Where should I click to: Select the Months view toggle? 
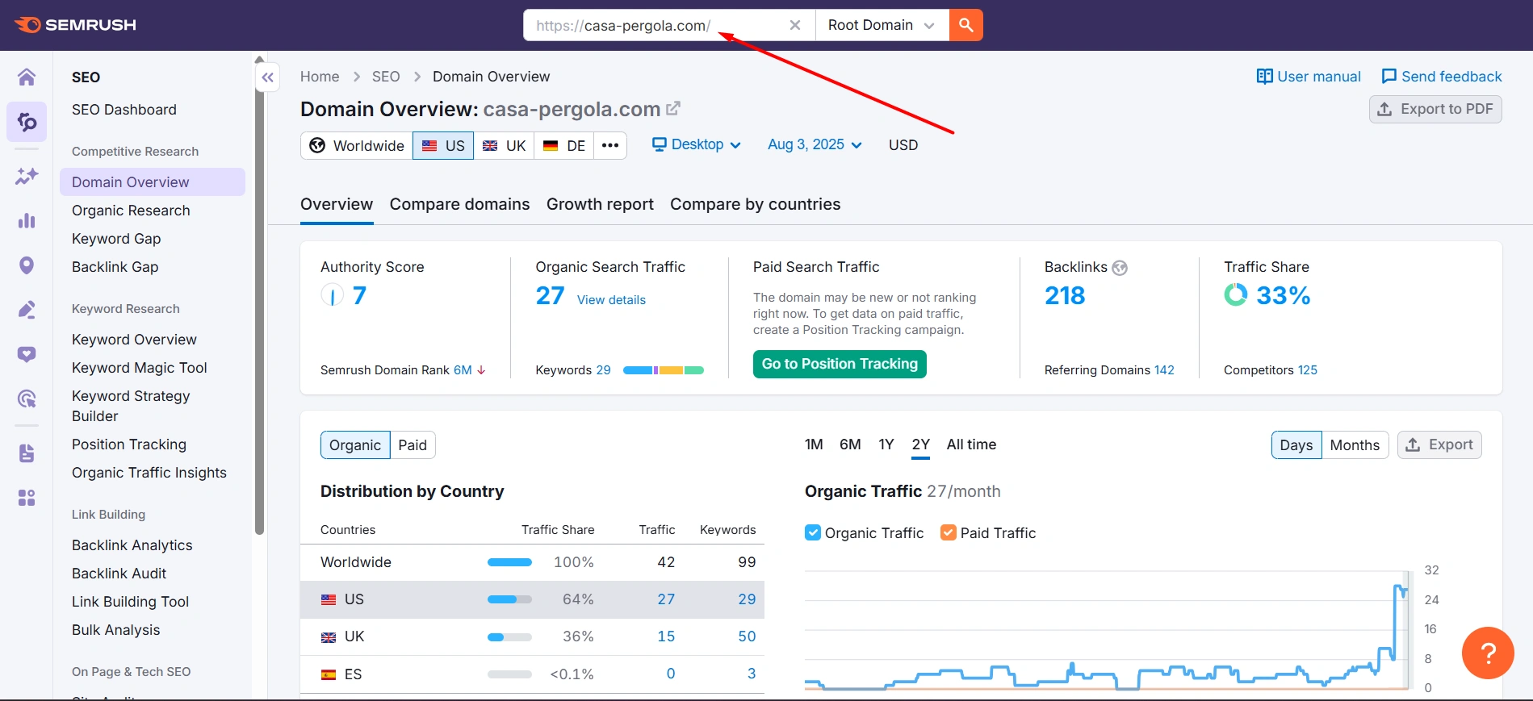(x=1355, y=445)
